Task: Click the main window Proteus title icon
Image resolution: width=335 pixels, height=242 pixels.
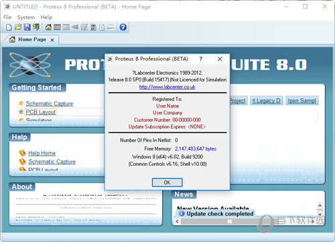Action: coord(7,7)
